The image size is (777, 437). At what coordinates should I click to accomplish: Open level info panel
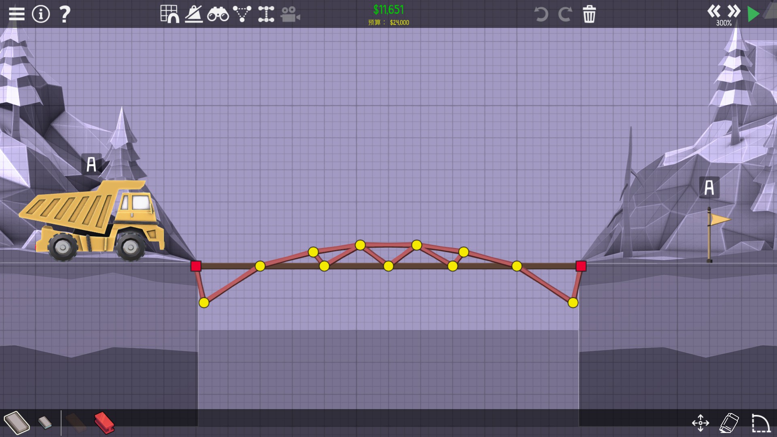(41, 14)
